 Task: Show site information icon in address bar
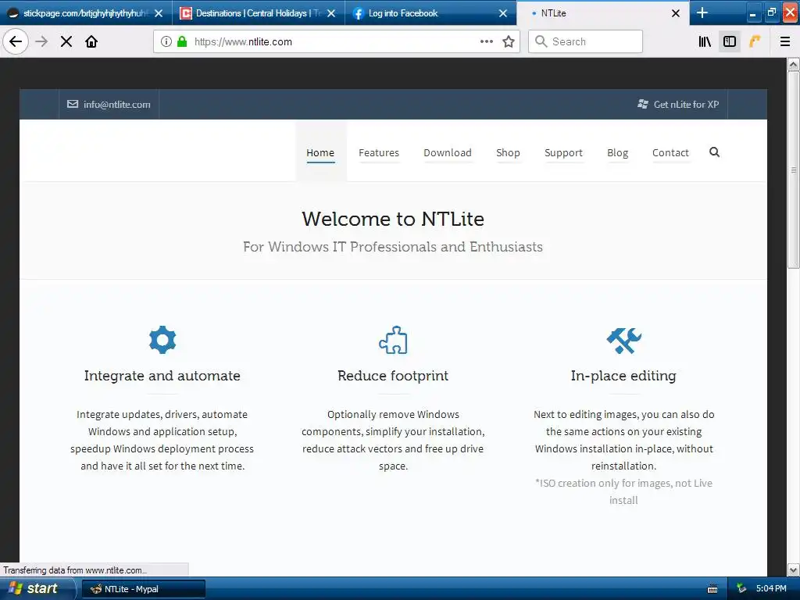(166, 41)
